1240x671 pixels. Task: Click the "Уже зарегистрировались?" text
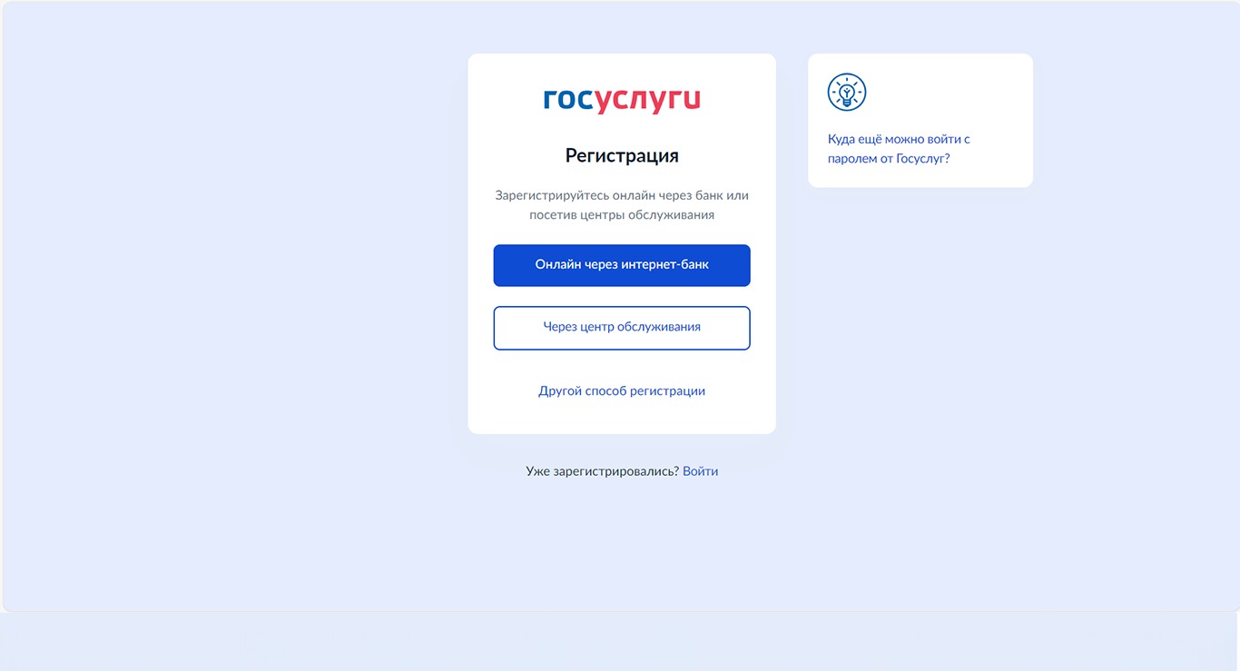click(603, 471)
